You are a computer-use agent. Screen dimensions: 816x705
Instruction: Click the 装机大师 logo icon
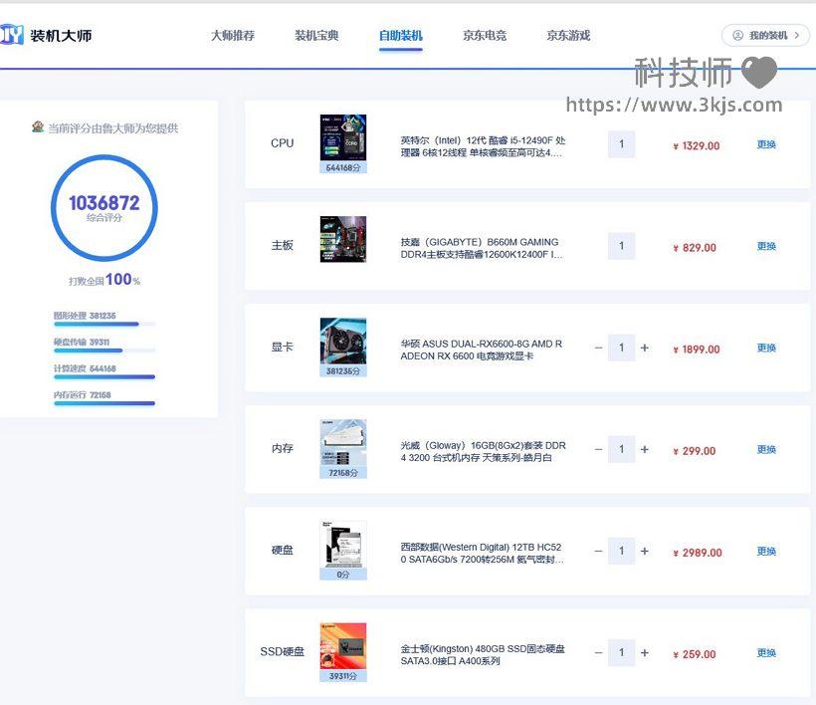[x=12, y=35]
